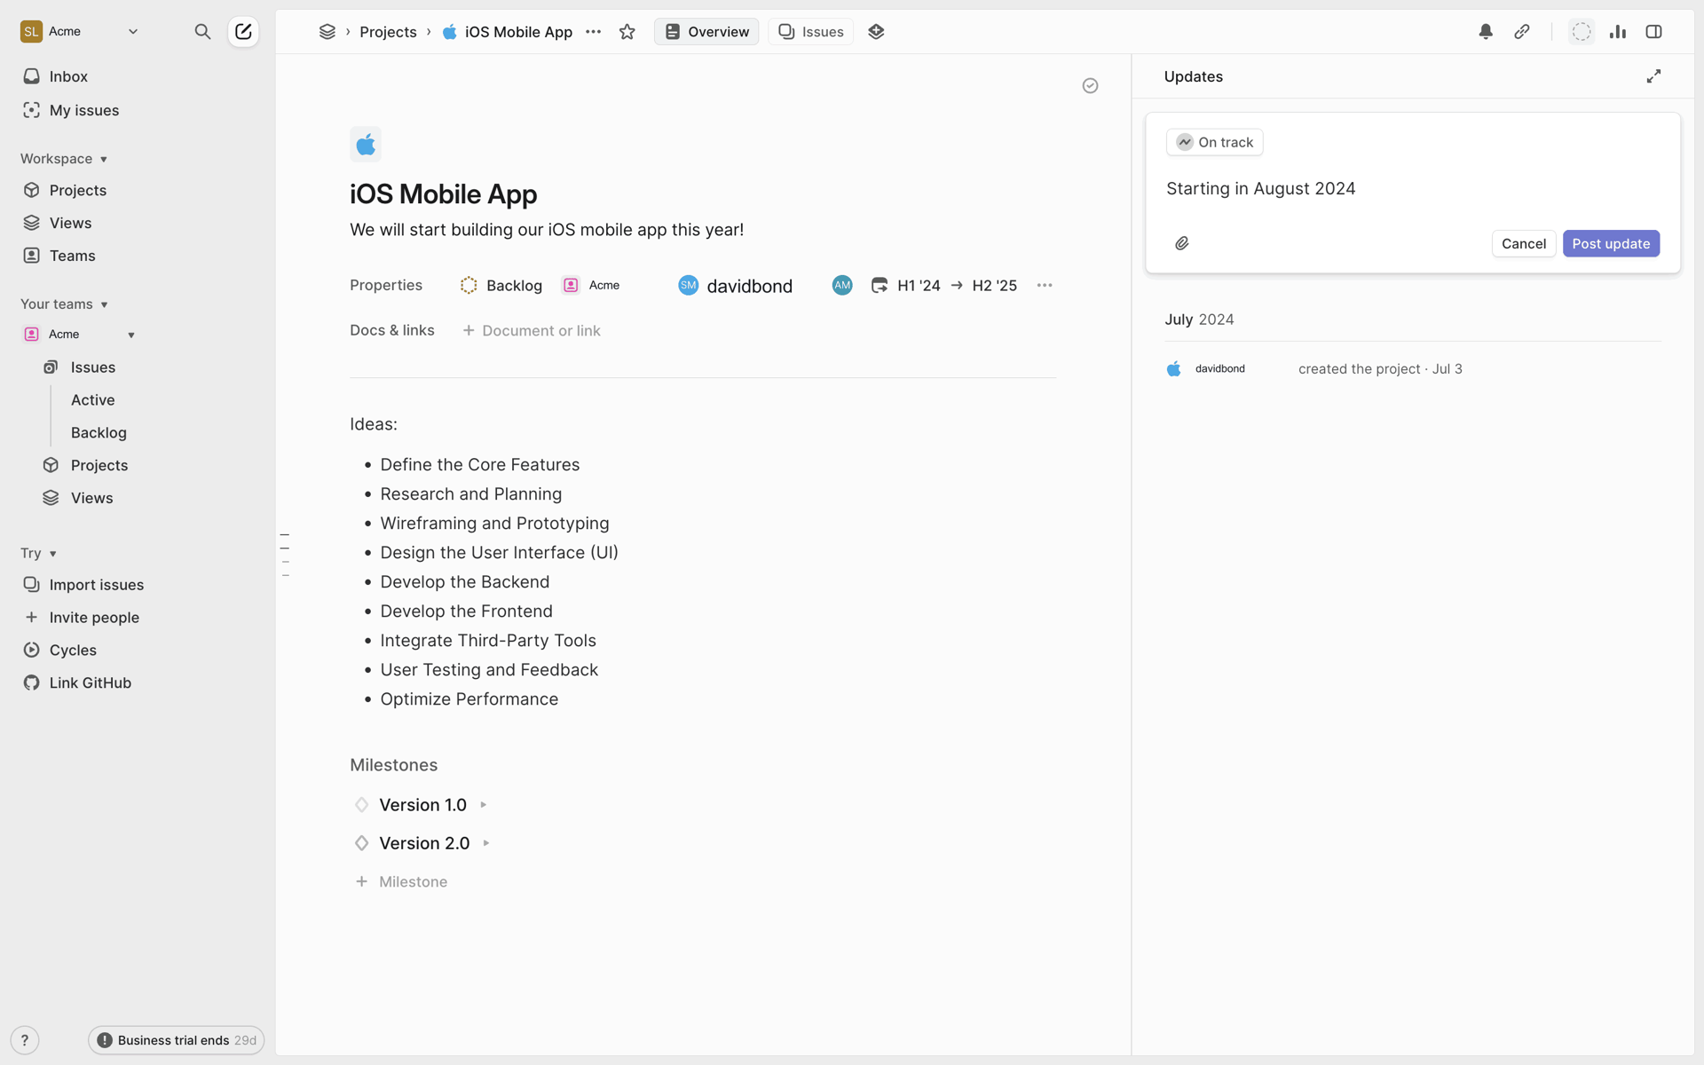This screenshot has height=1065, width=1704.
Task: Post the project update
Action: coord(1611,244)
